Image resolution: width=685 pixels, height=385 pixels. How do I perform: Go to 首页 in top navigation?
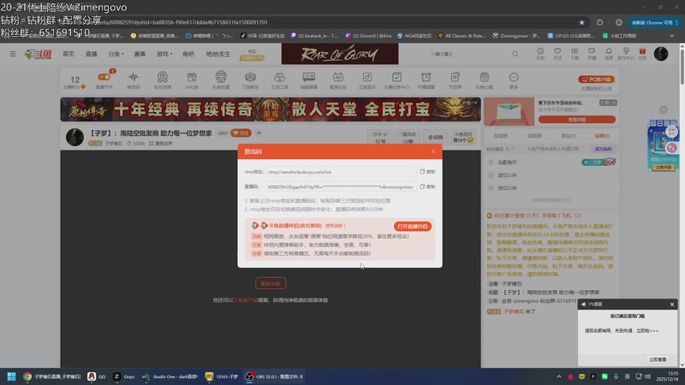(68, 54)
